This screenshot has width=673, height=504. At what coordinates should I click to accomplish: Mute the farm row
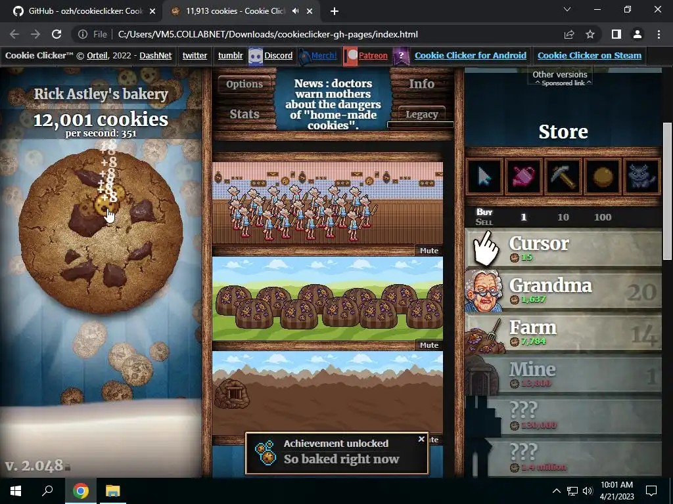tap(429, 345)
